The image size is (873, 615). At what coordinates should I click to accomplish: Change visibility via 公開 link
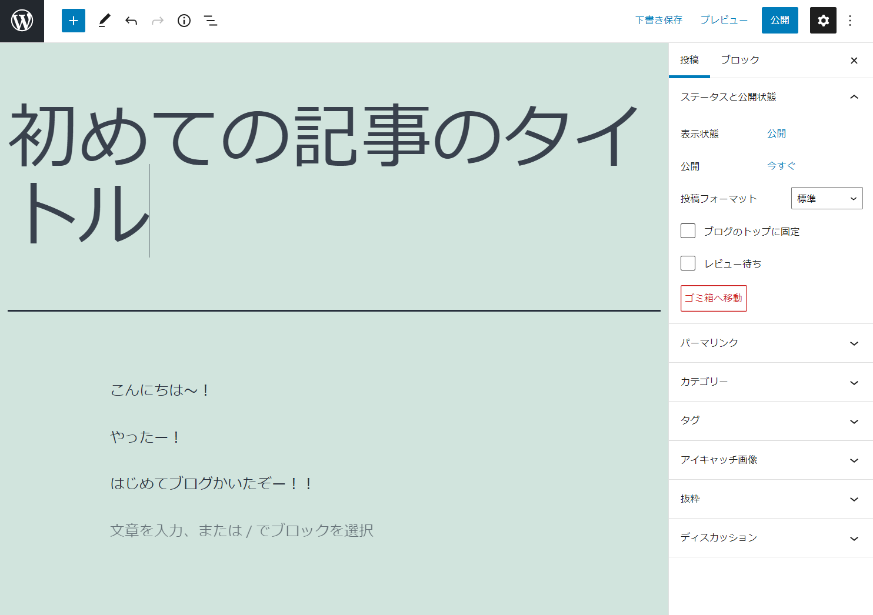click(x=777, y=133)
